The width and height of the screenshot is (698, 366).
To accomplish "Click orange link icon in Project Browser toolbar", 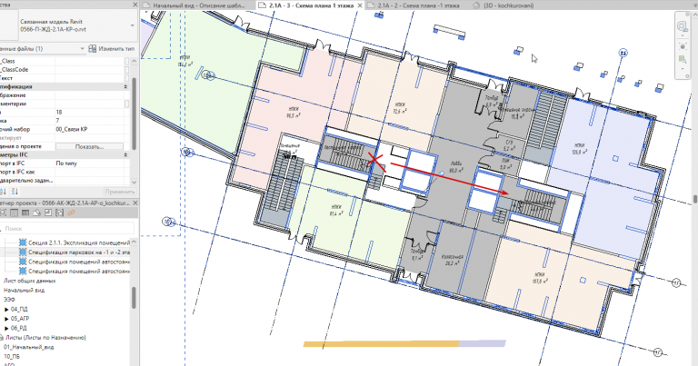I will (71, 213).
